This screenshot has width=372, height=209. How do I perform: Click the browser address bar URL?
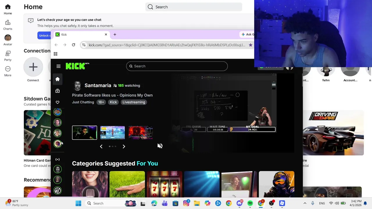coord(167,45)
